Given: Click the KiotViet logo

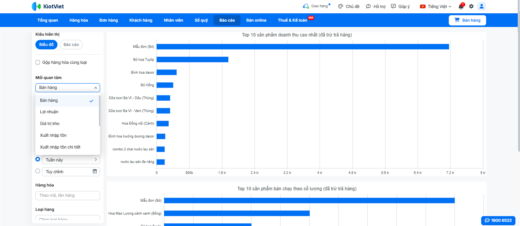Looking at the screenshot, I should click(x=48, y=6).
